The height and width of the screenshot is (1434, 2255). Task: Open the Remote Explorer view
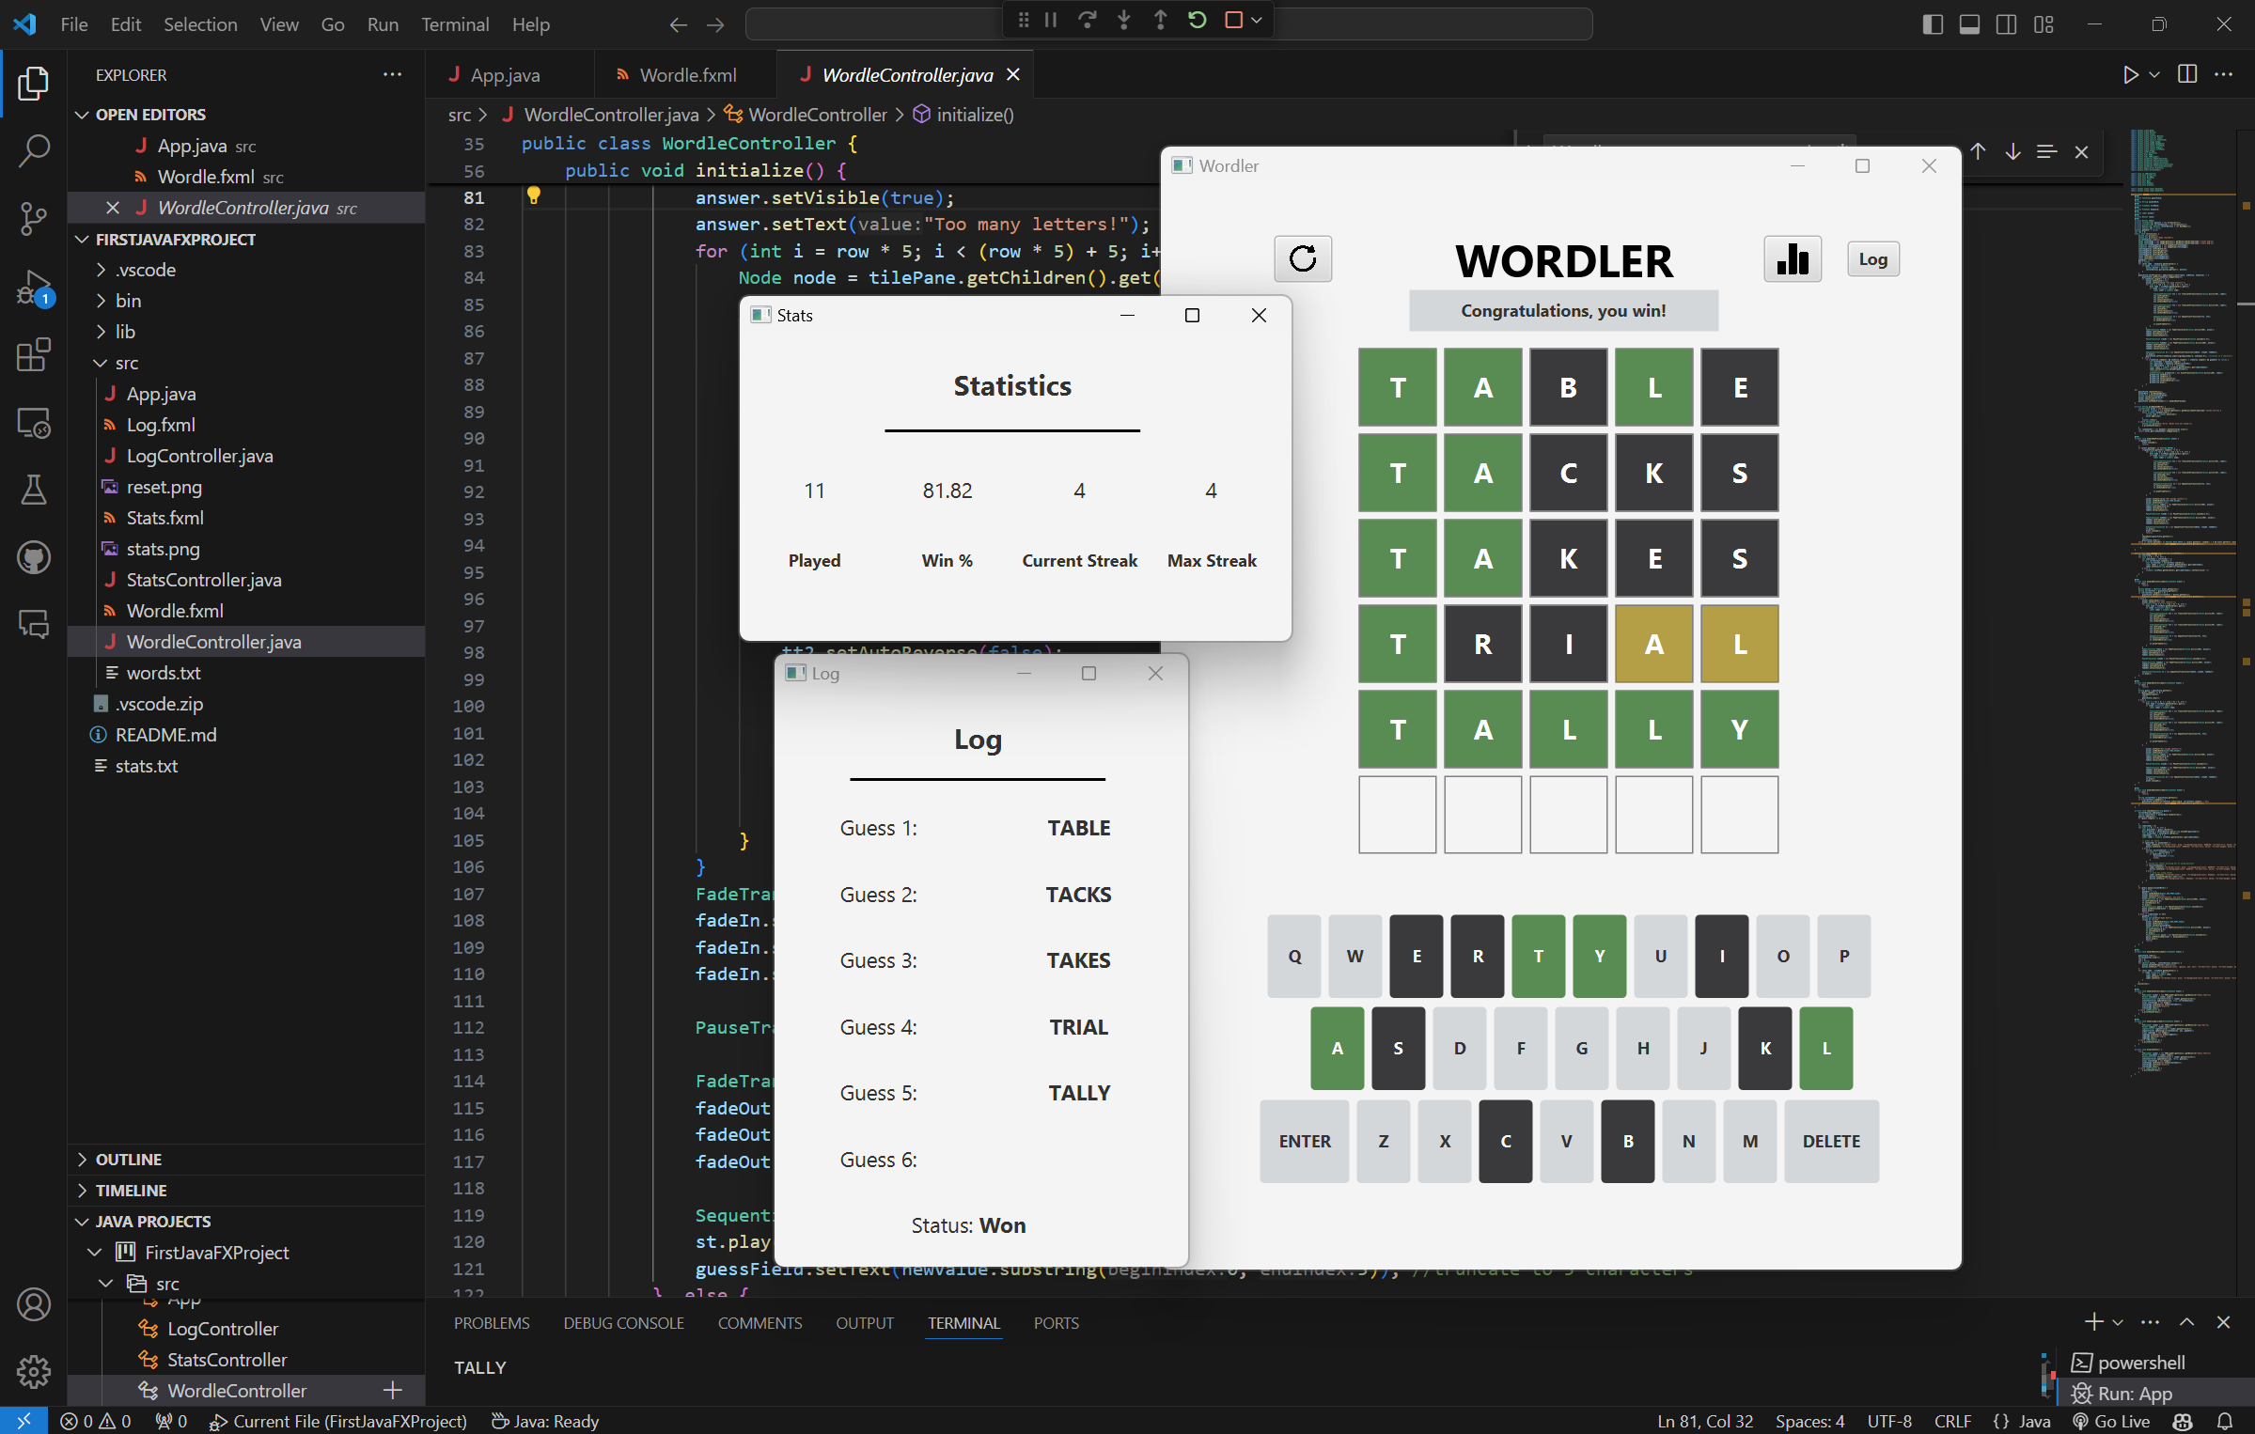[34, 423]
